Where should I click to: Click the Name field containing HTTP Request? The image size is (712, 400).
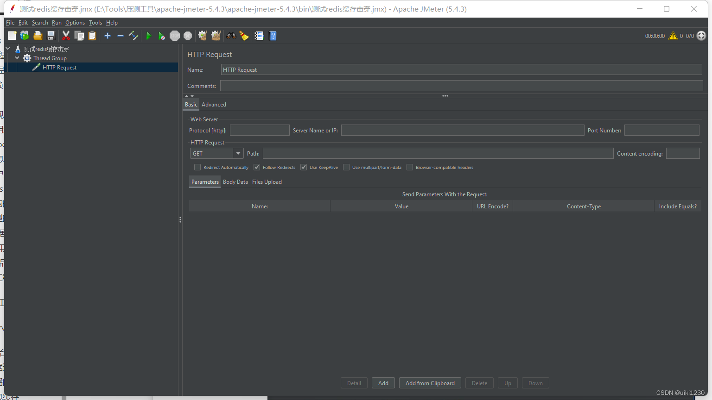click(462, 69)
